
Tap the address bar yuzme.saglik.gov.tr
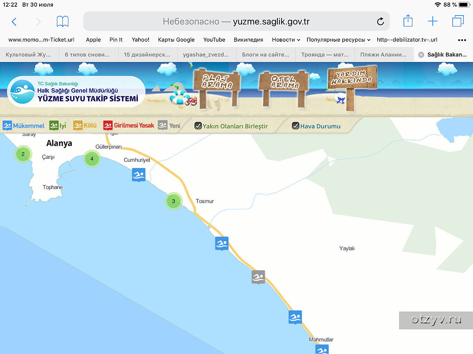click(x=236, y=21)
